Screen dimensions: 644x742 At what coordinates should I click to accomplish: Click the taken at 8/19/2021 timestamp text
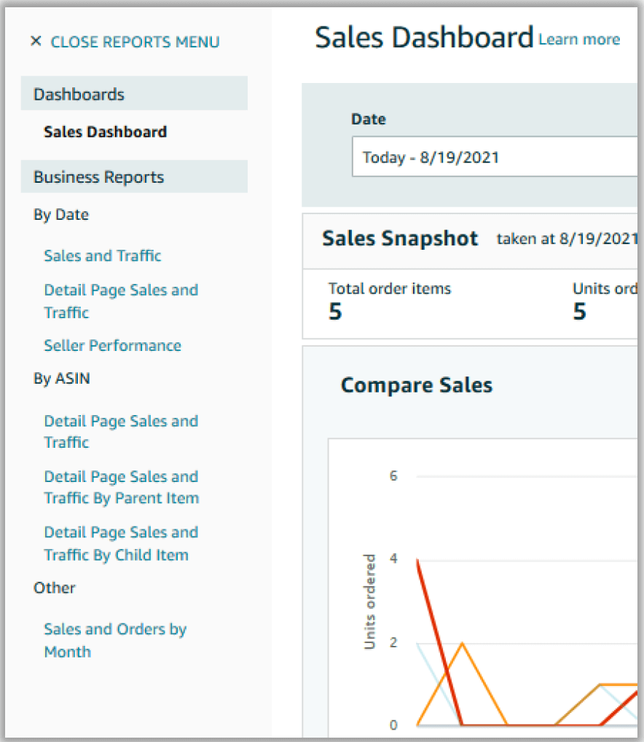pyautogui.click(x=567, y=239)
